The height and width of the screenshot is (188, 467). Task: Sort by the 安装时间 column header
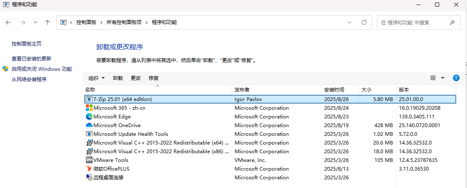[x=340, y=89]
